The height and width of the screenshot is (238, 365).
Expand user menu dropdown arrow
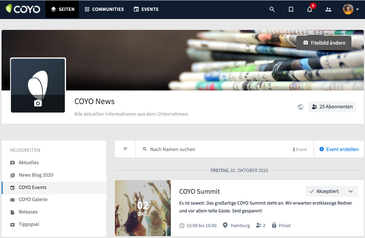click(x=358, y=9)
